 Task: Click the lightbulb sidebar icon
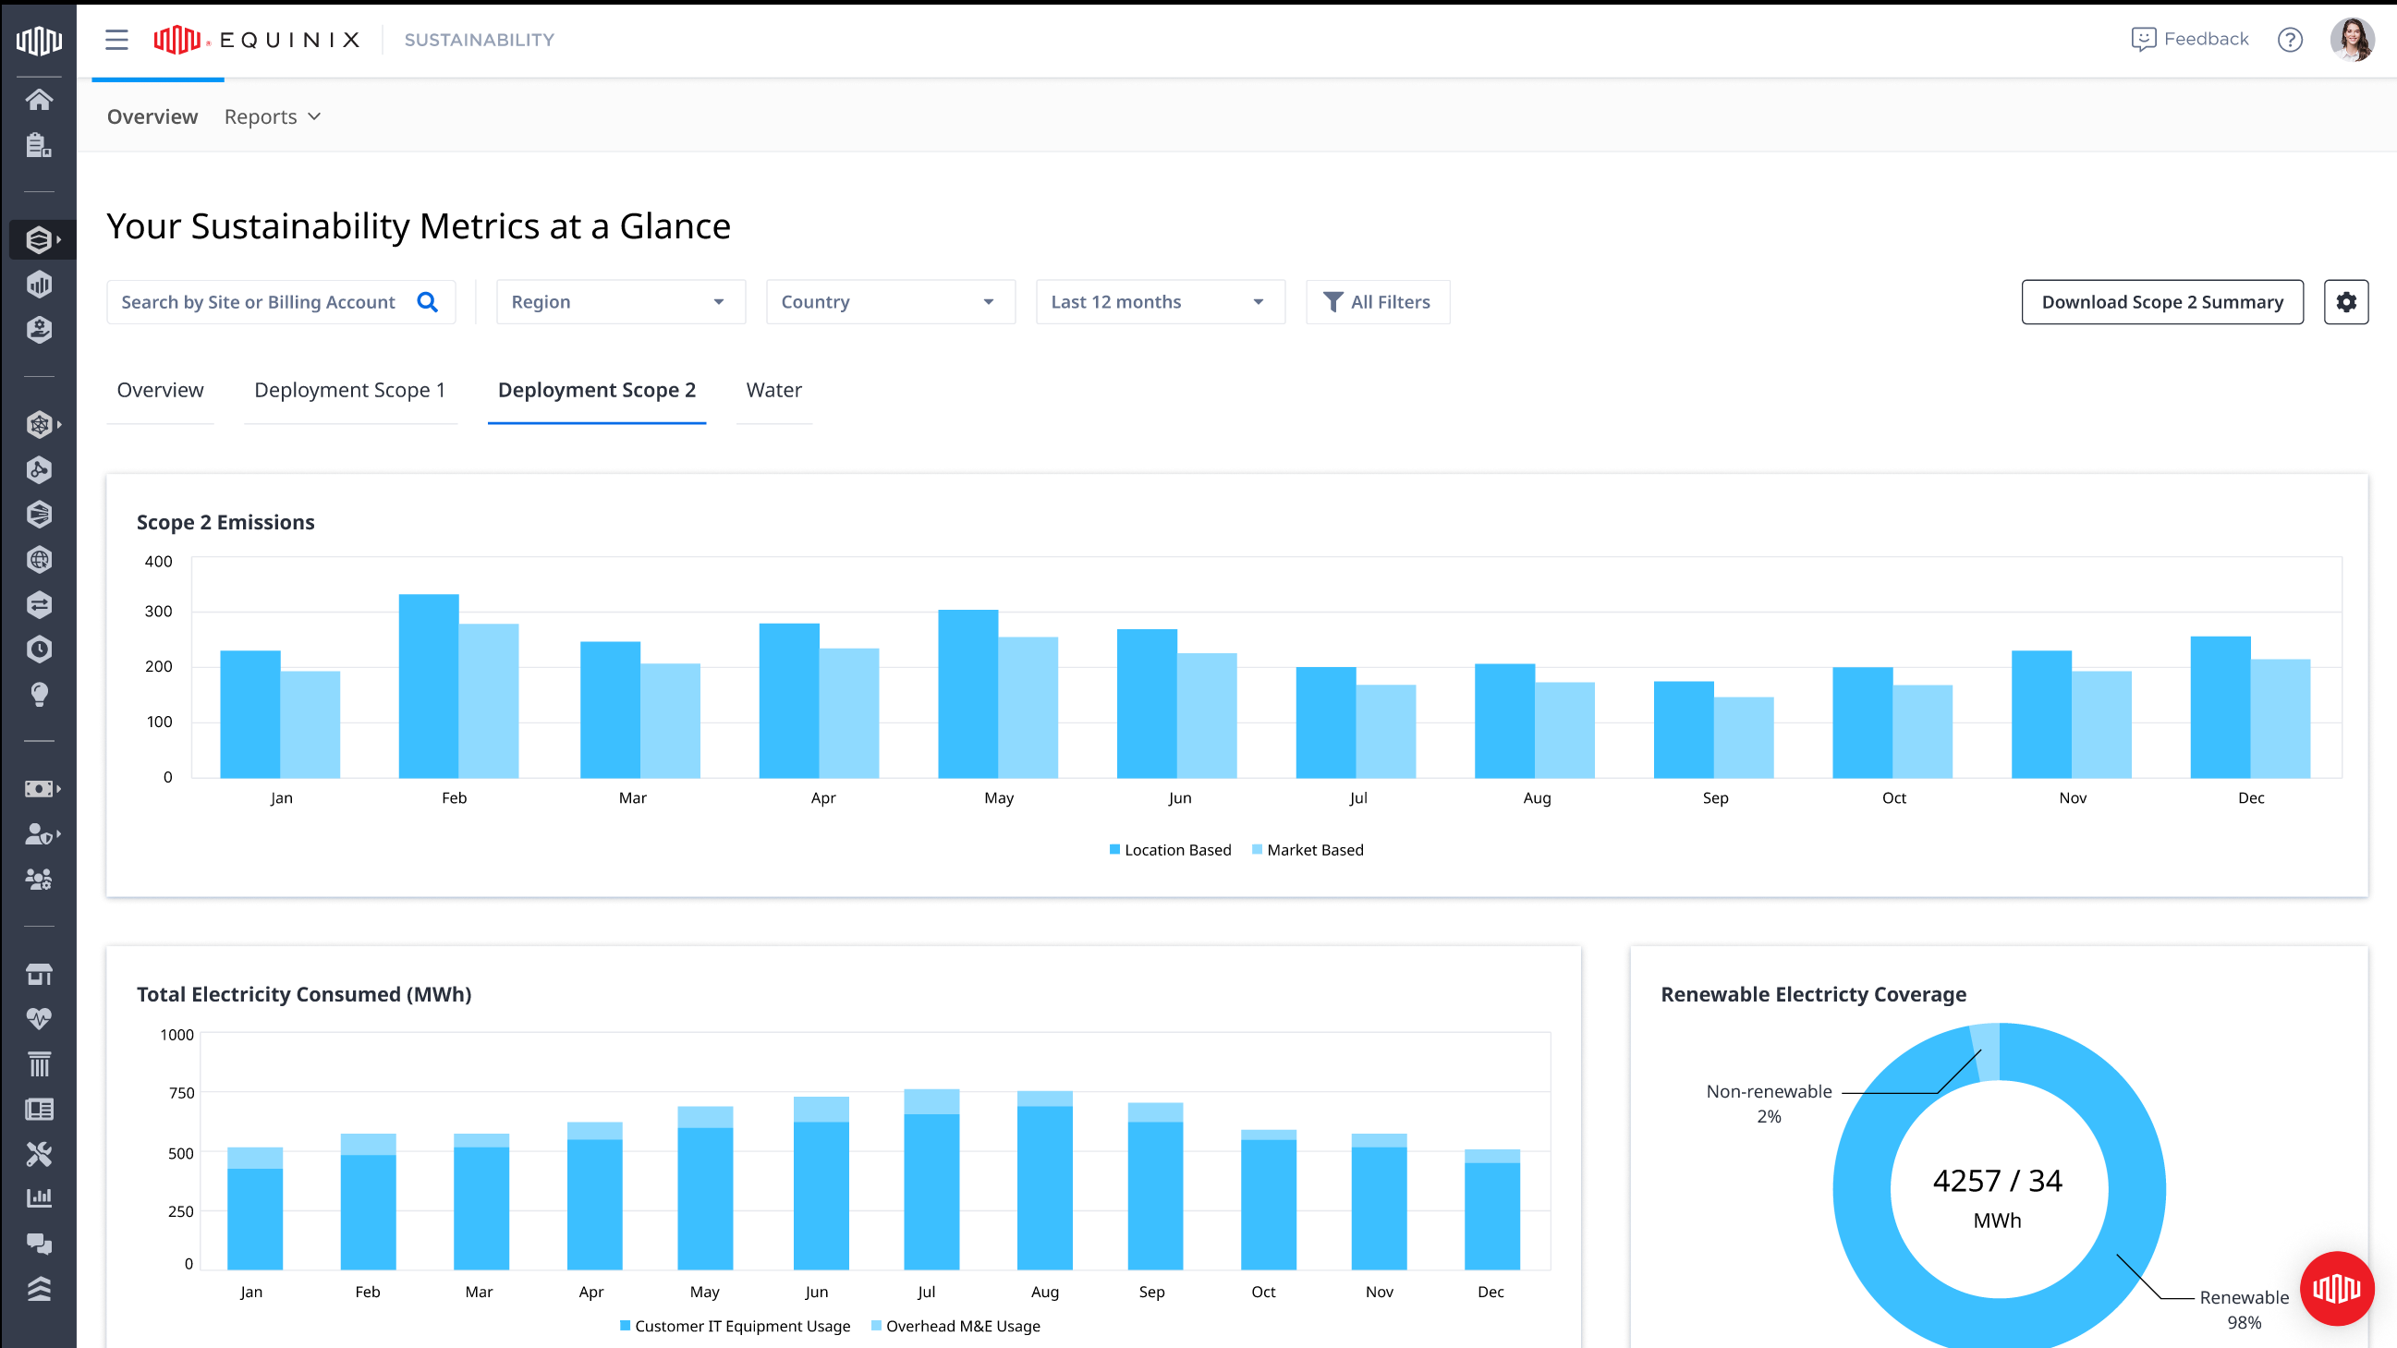point(38,695)
